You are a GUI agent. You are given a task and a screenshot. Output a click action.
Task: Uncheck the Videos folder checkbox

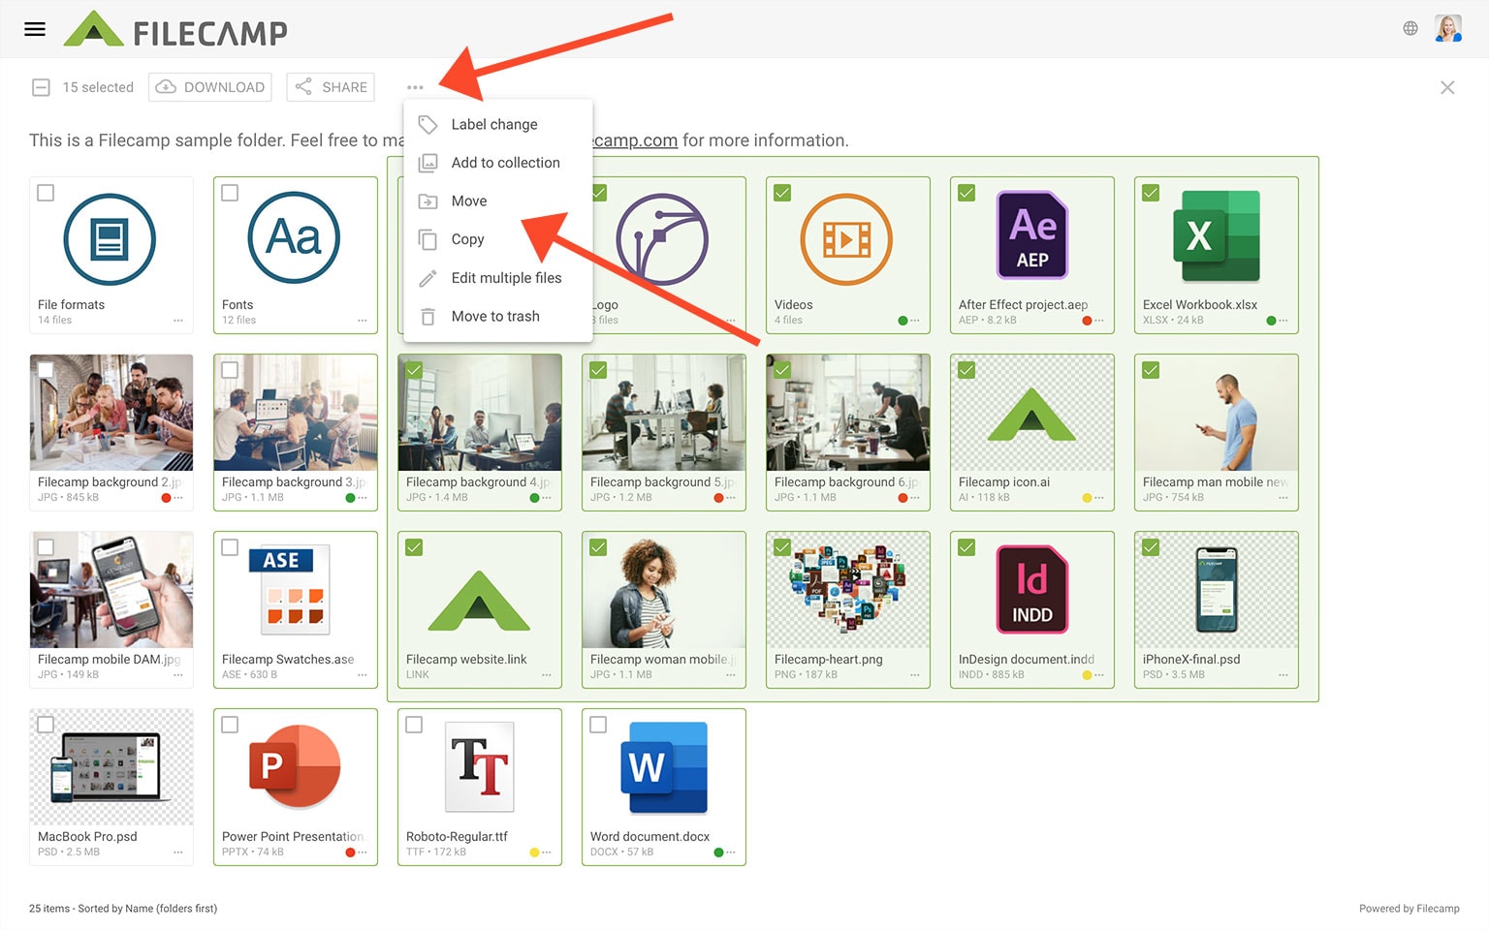tap(782, 193)
